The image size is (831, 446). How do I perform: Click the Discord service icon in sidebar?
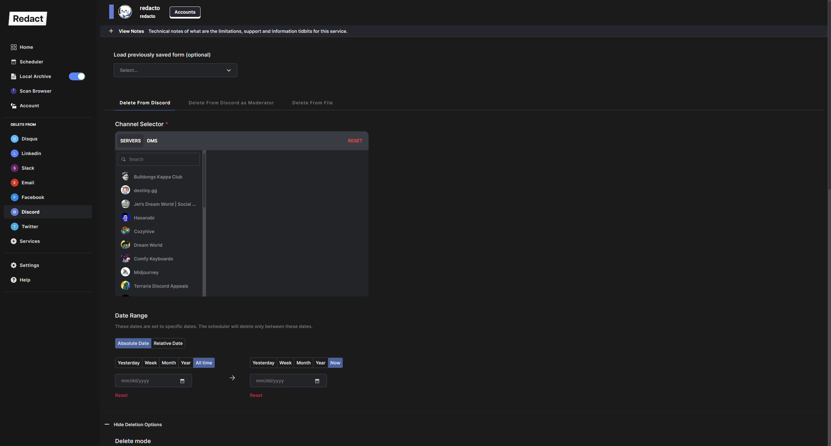(x=14, y=212)
